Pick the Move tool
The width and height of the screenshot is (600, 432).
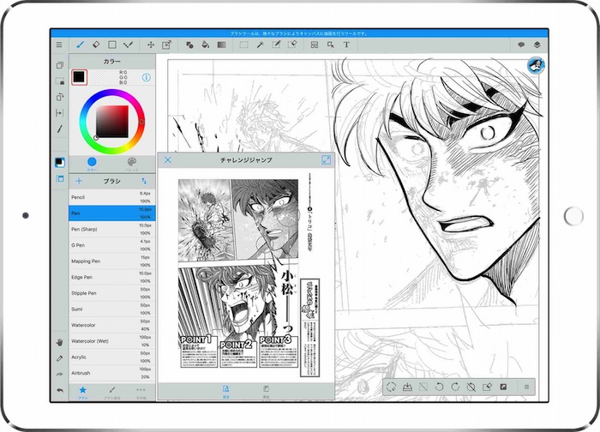click(x=151, y=44)
